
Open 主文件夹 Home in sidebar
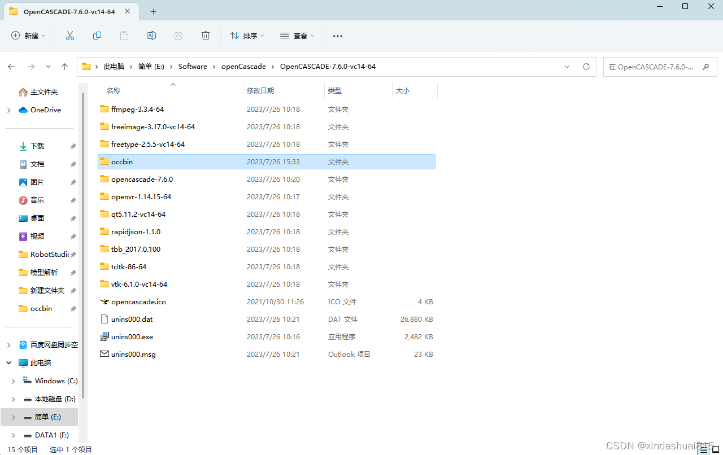click(38, 92)
